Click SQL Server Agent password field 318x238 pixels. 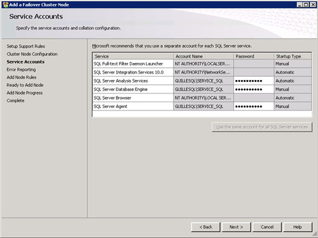click(254, 107)
